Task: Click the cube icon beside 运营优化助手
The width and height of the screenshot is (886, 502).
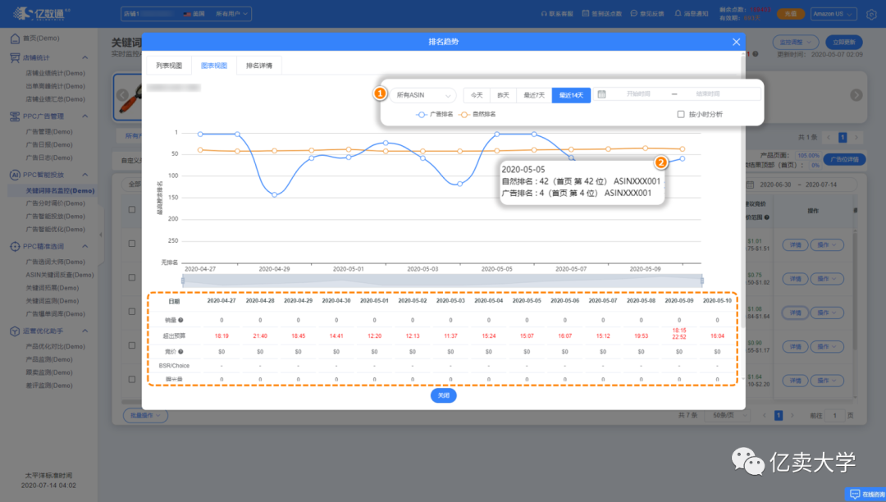Action: (16, 331)
